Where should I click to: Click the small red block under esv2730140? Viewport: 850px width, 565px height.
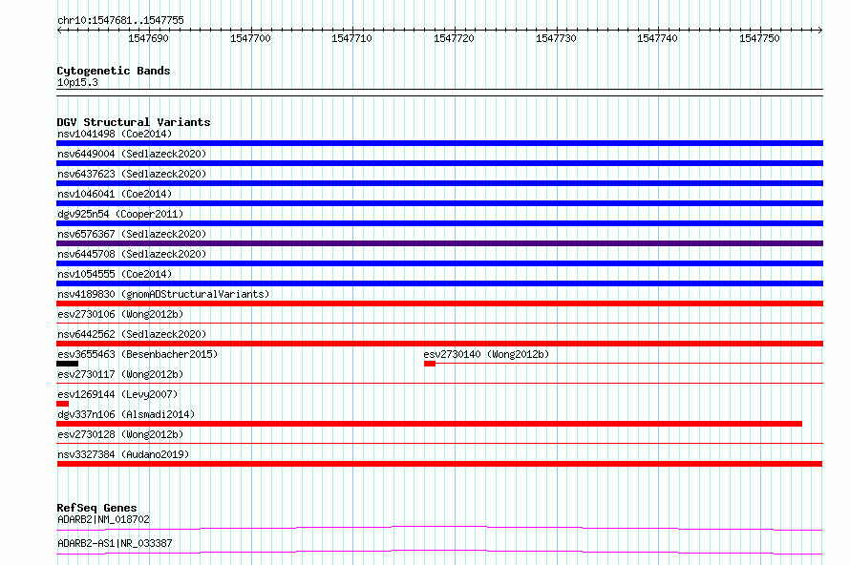(x=430, y=364)
